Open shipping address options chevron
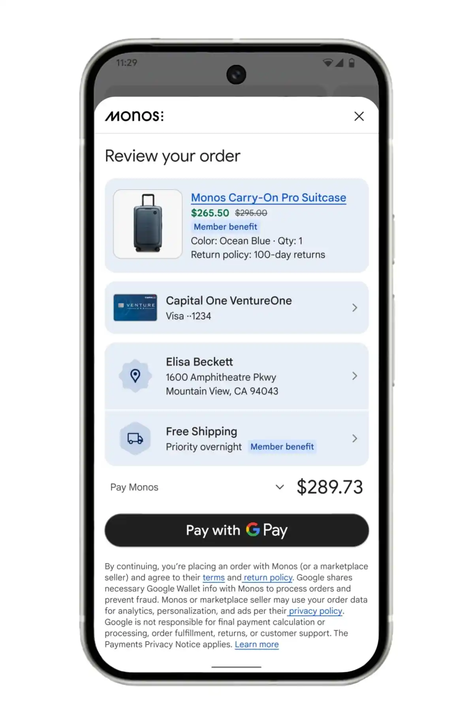This screenshot has height=723, width=474. (x=355, y=376)
